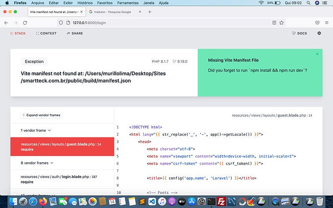Open Launchpad from the Dock

(23, 201)
